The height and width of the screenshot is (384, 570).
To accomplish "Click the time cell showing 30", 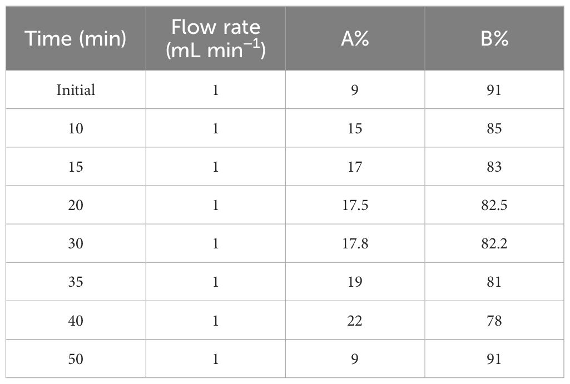I will pyautogui.click(x=76, y=243).
